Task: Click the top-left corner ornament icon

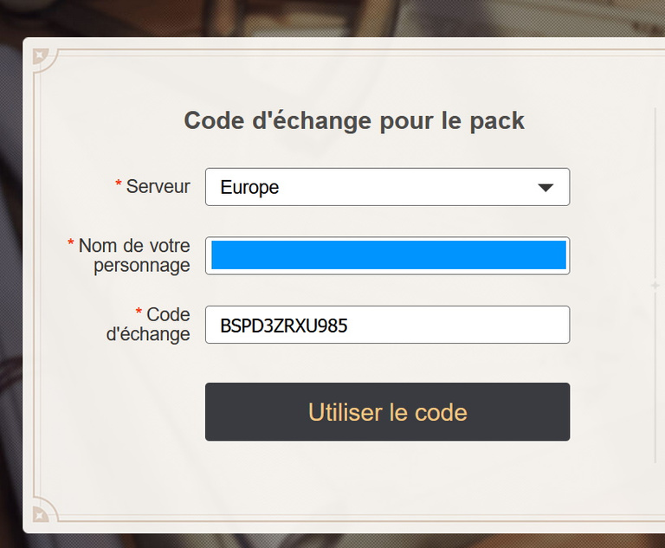Action: pyautogui.click(x=41, y=56)
